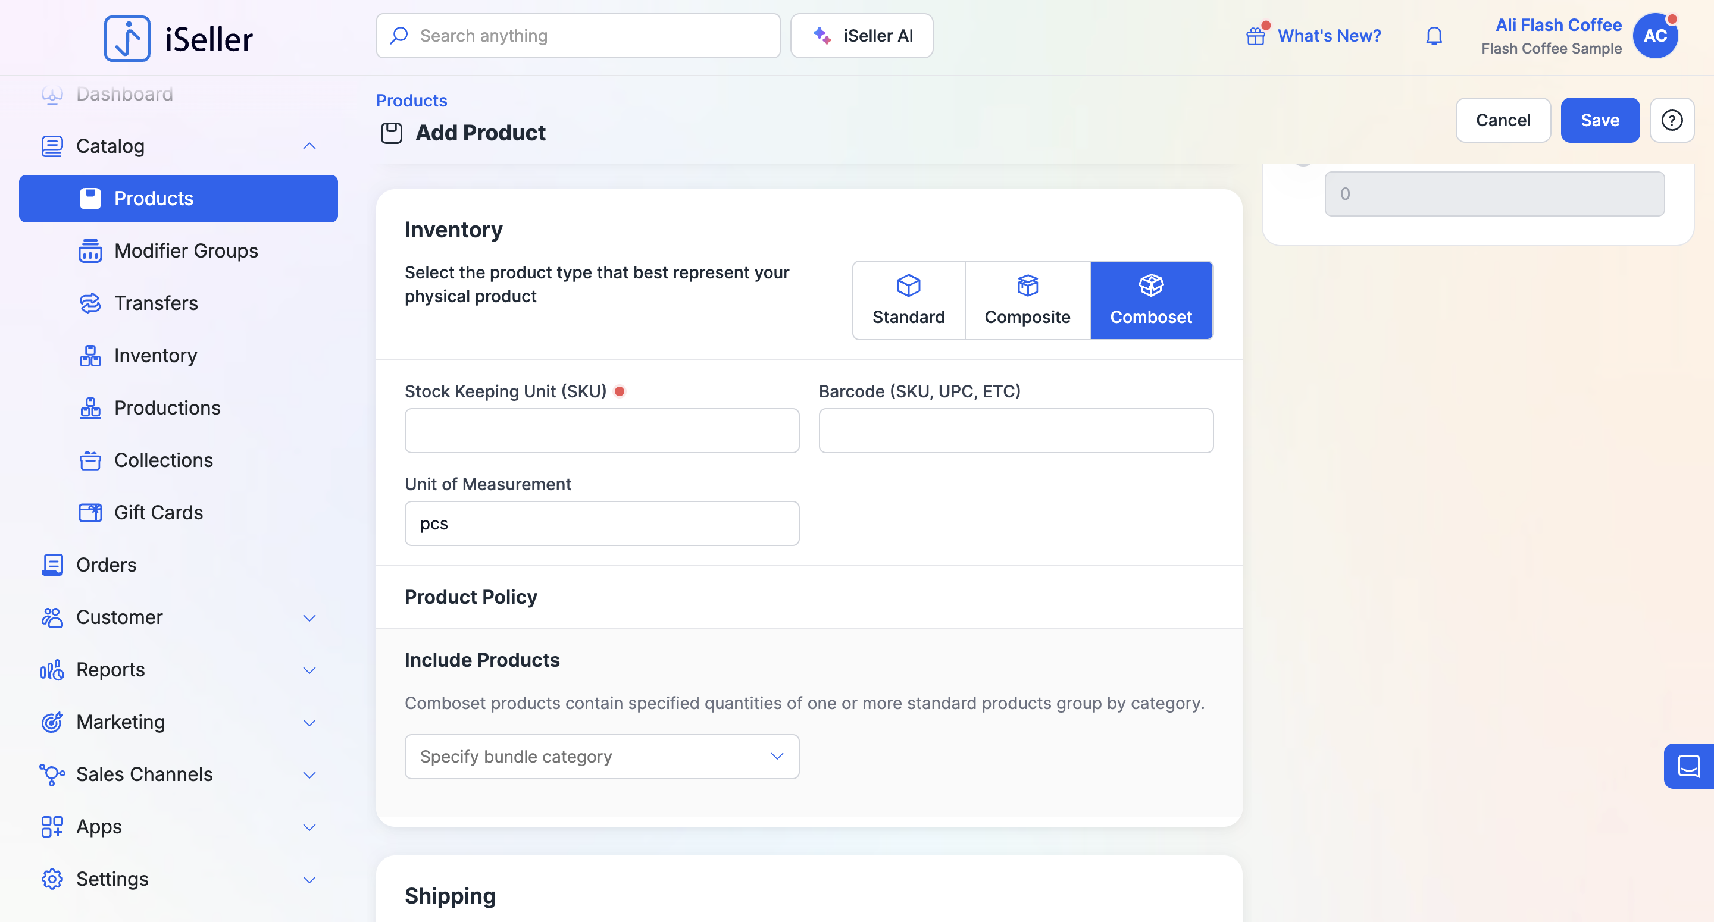Open the AC account avatar

click(x=1654, y=36)
